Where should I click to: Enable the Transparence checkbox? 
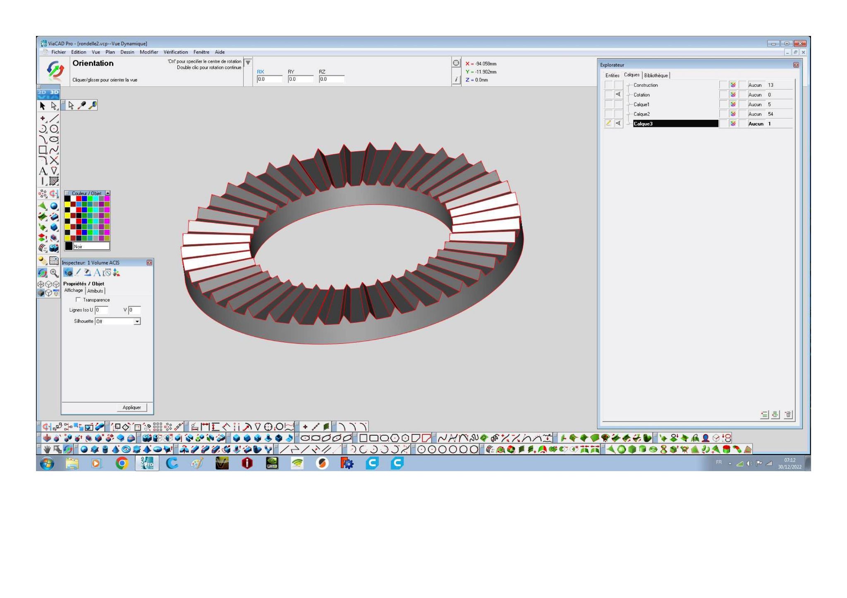pyautogui.click(x=78, y=300)
